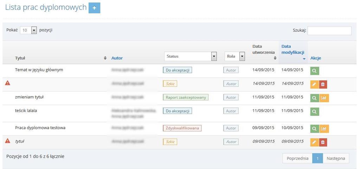Image resolution: width=360 pixels, height=169 pixels.
Task: Click the edit pencil for the untitled draft row
Action: (315, 84)
